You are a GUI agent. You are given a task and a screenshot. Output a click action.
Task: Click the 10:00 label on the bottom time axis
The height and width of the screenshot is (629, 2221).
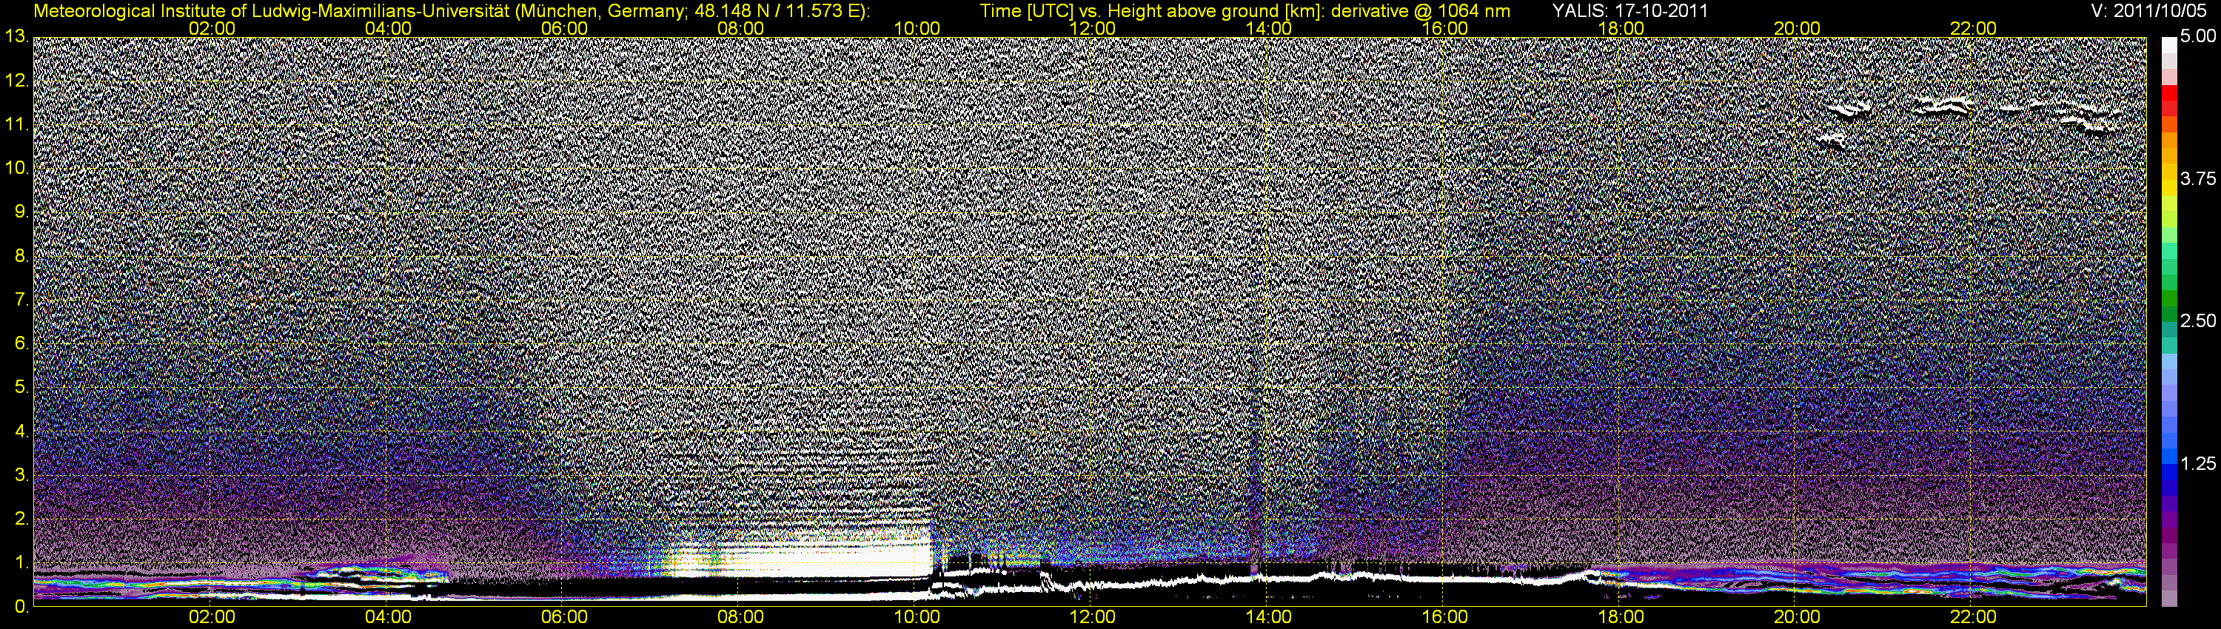pyautogui.click(x=917, y=617)
